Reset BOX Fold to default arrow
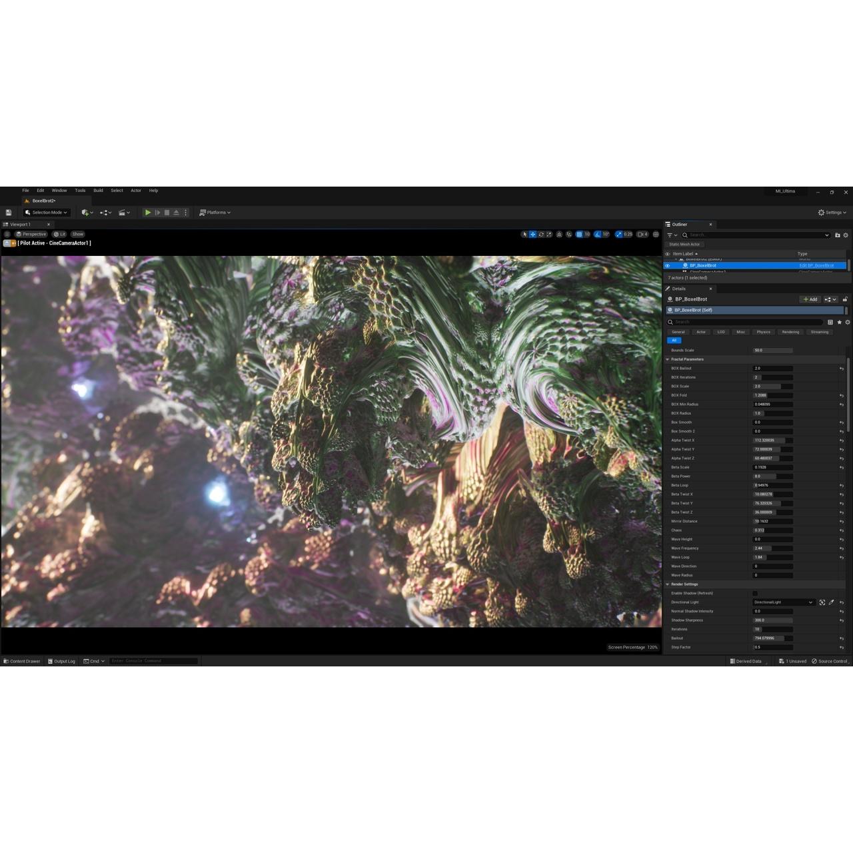Screen dimensions: 853x853 [841, 395]
